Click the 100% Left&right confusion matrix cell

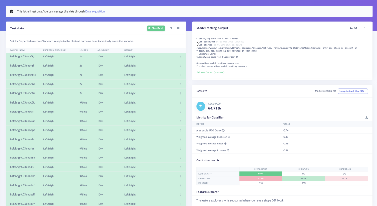pos(261,174)
